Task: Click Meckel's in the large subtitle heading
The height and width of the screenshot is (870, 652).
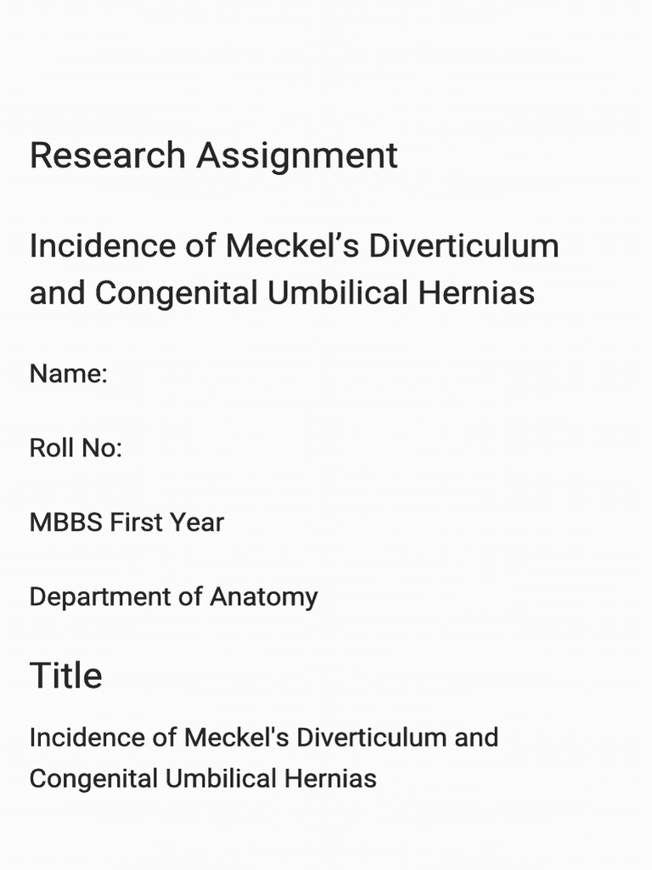Action: click(x=292, y=246)
